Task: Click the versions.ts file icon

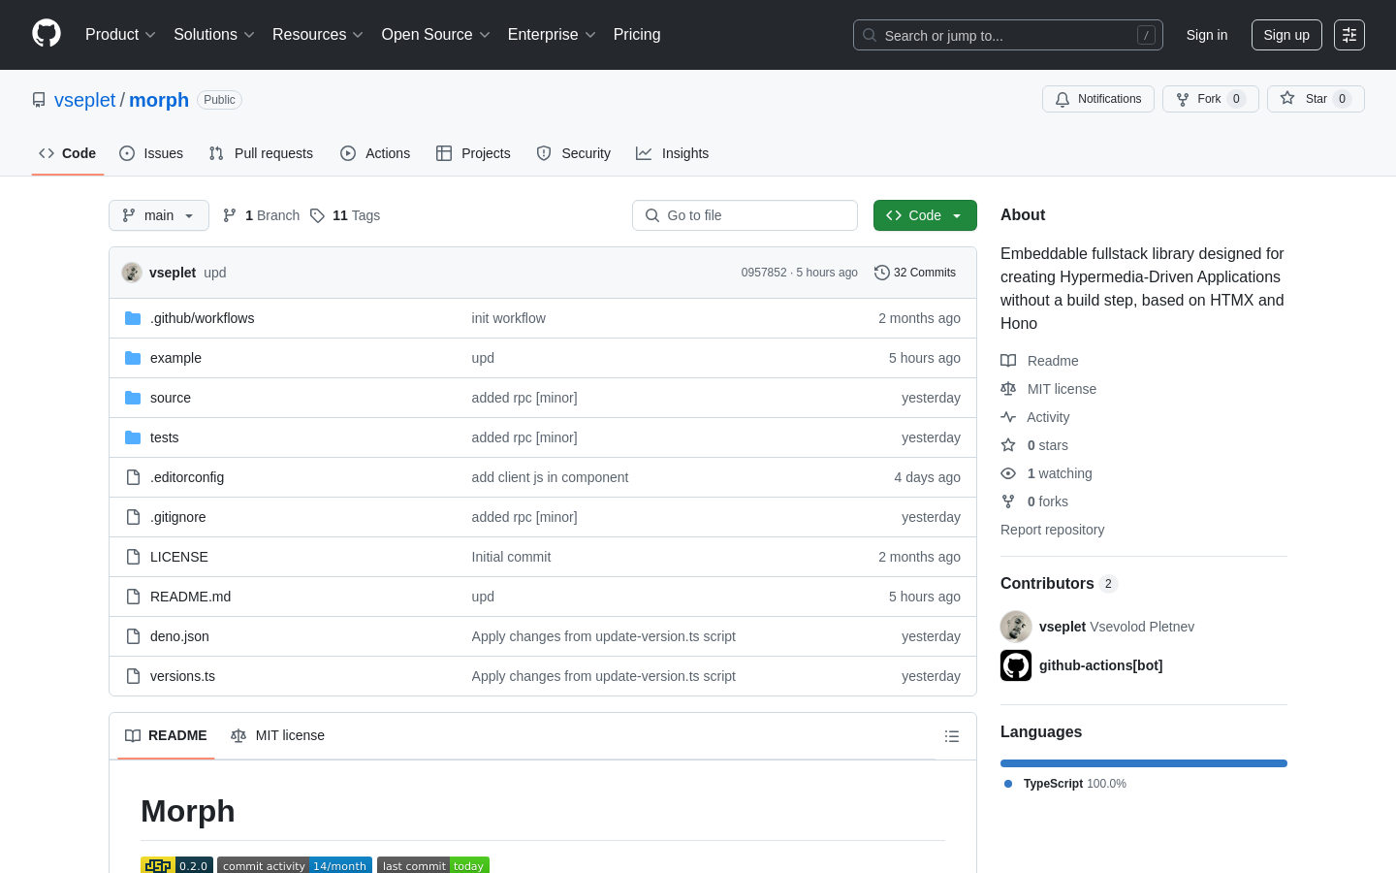Action: pos(133,676)
